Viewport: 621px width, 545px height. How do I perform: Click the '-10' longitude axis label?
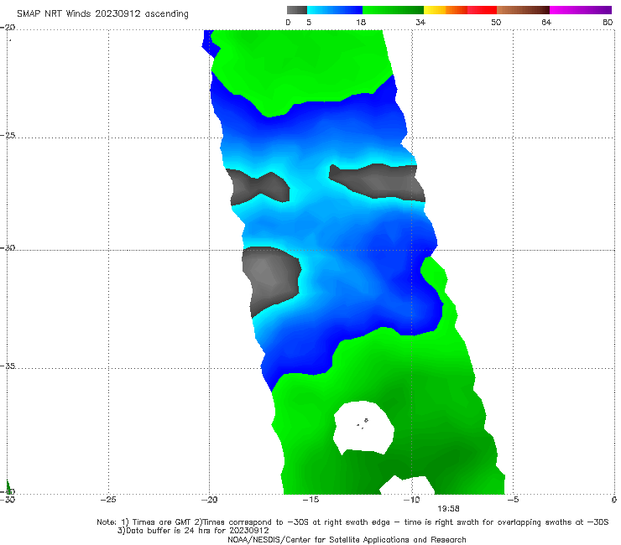411,500
